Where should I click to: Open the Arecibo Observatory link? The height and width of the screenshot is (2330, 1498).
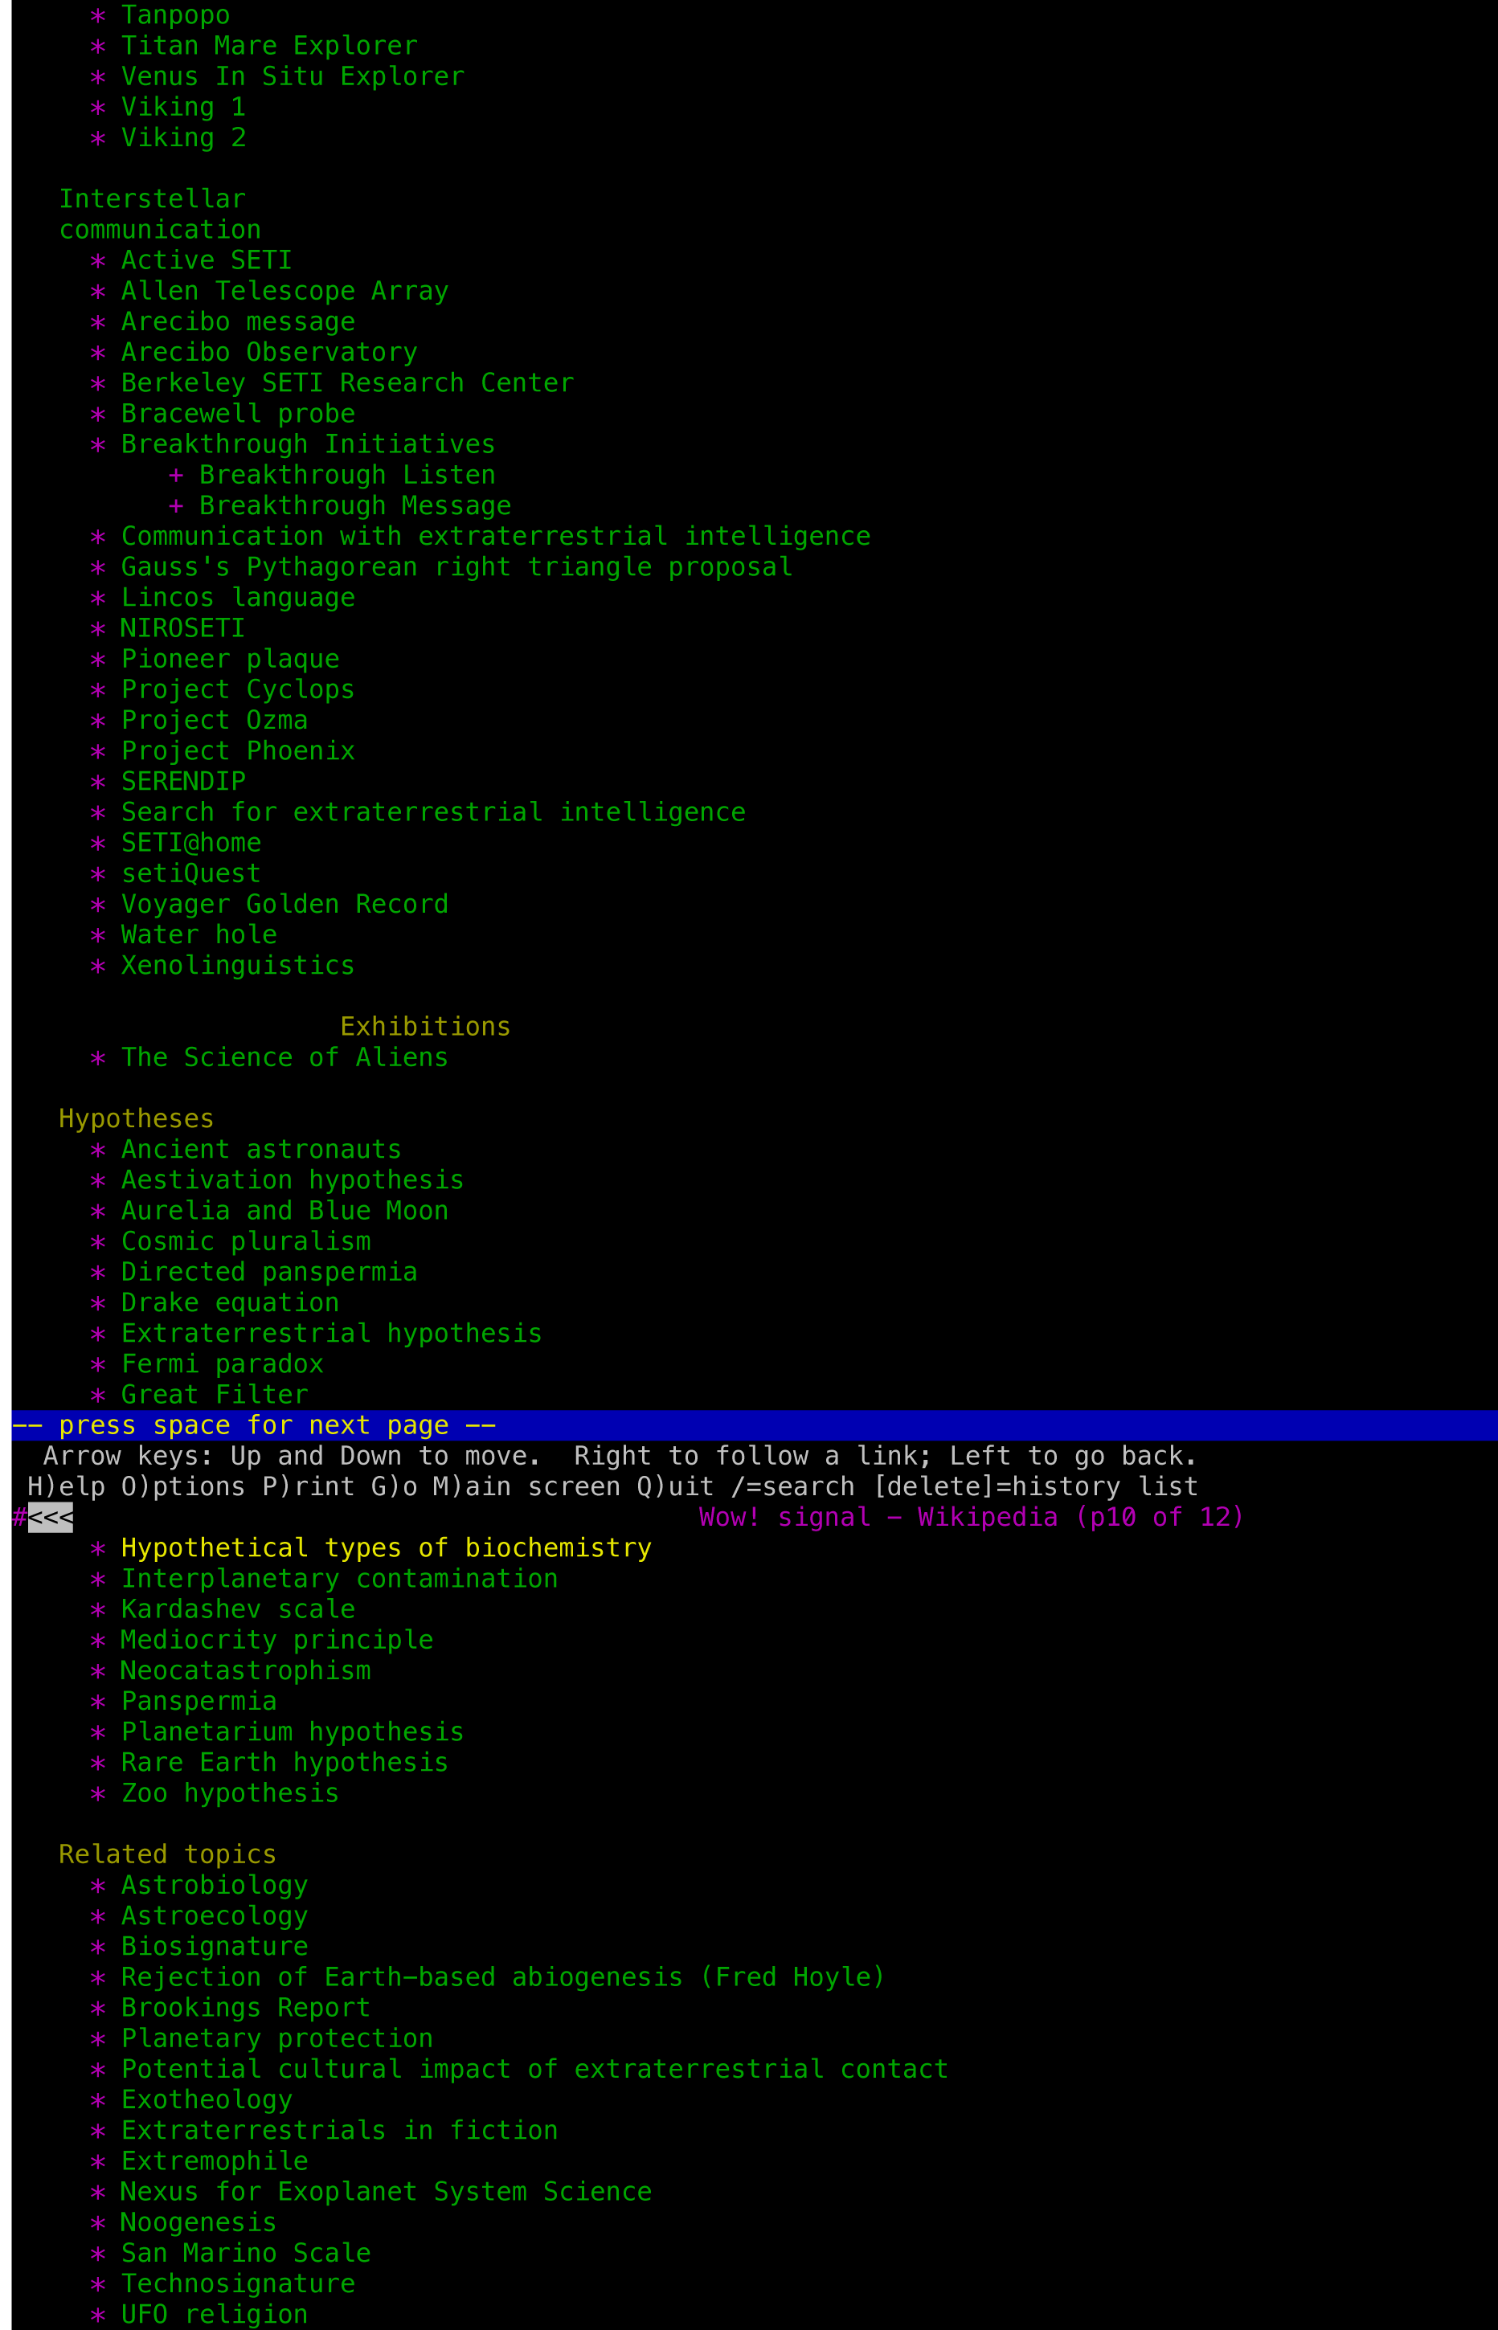click(x=269, y=352)
